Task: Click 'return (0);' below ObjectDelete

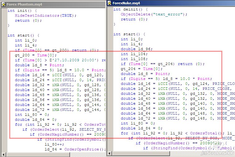Action: click(134, 19)
